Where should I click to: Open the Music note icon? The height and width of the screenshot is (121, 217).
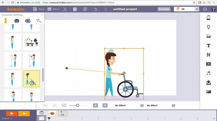(208, 73)
